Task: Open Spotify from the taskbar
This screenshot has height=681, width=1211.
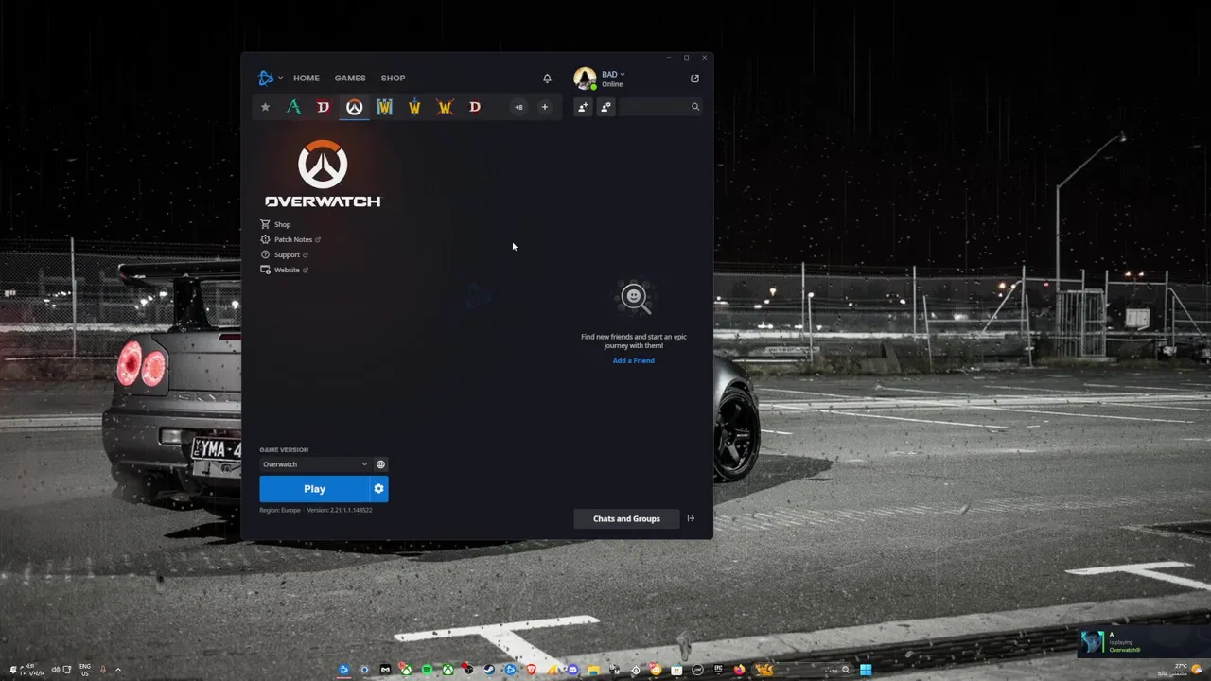Action: [x=427, y=670]
